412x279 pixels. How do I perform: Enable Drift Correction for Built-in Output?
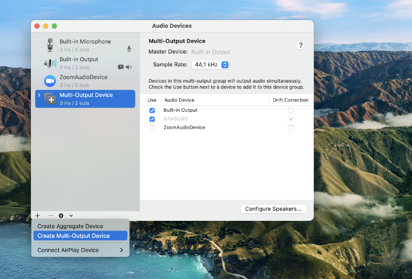point(290,110)
